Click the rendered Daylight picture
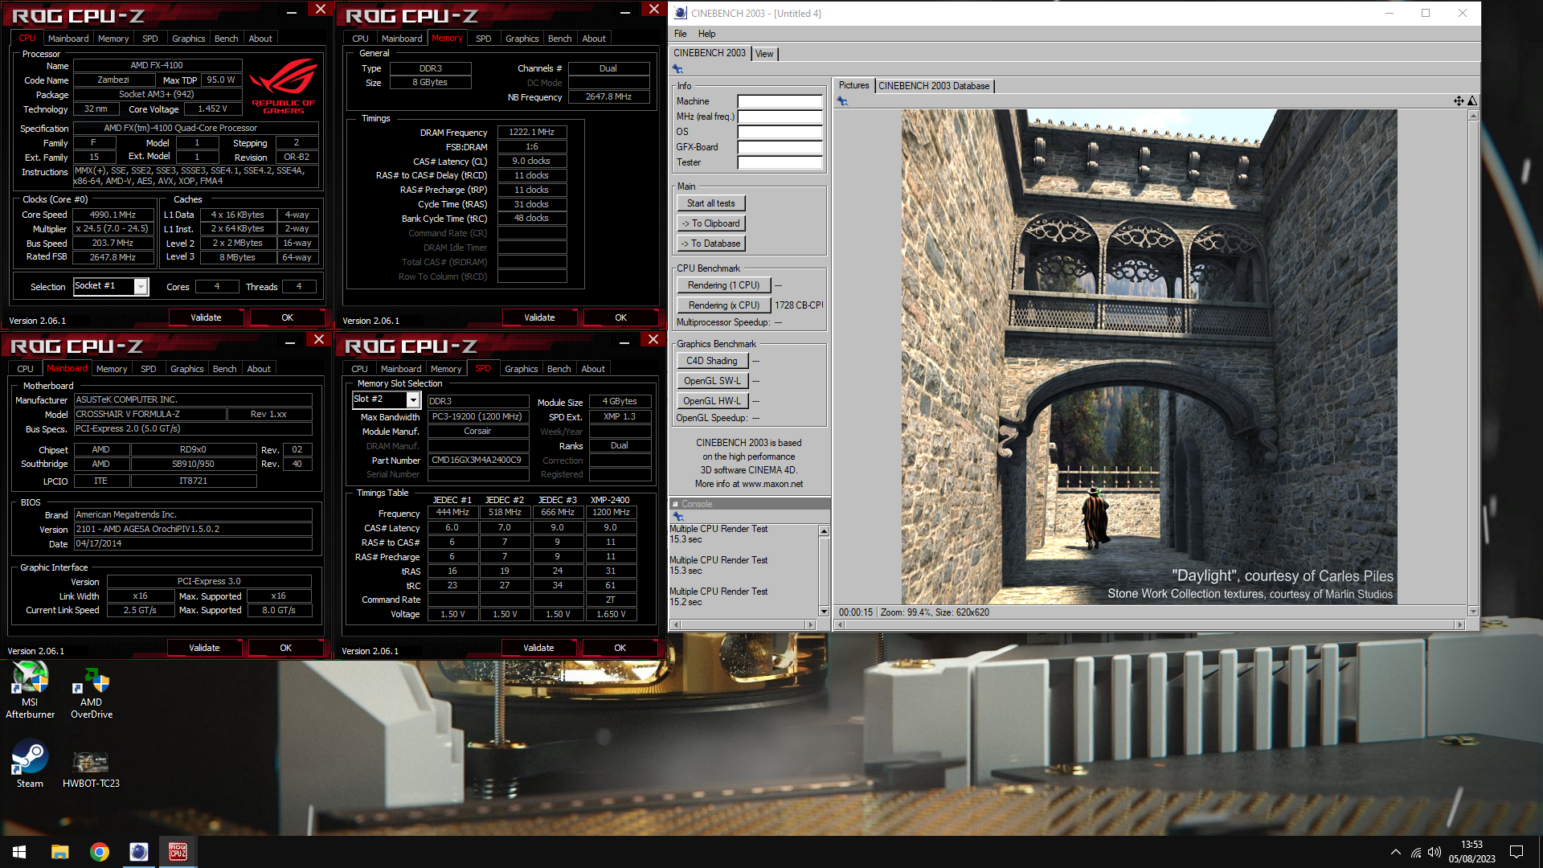Image resolution: width=1543 pixels, height=868 pixels. click(1149, 357)
